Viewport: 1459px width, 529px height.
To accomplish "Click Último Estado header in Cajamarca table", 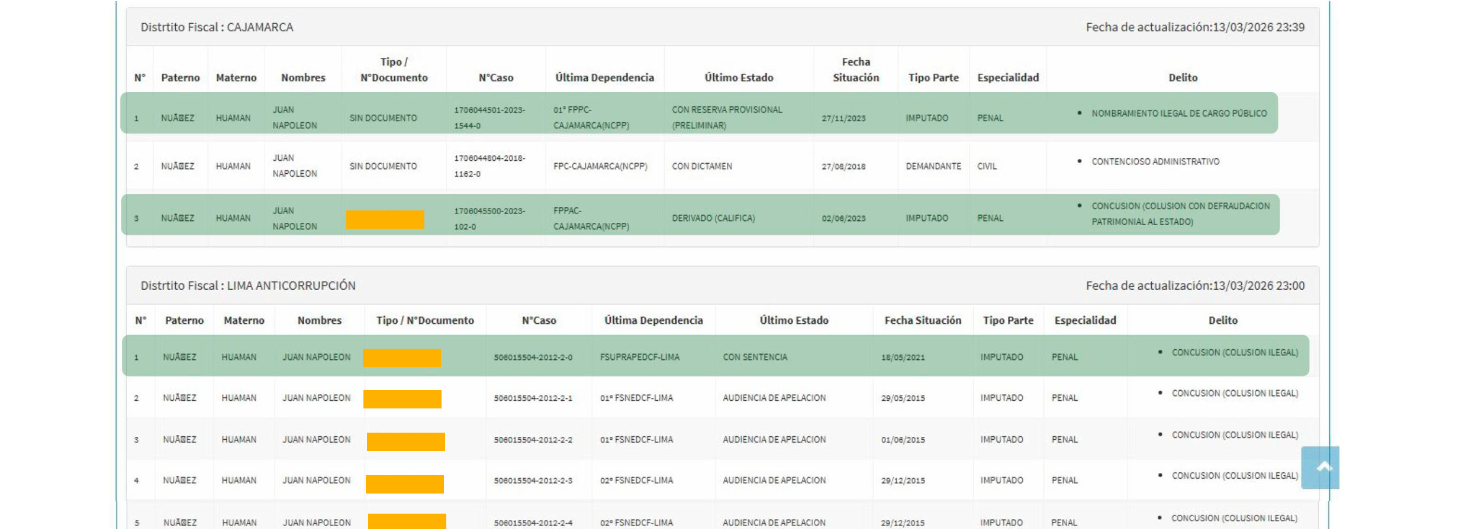I will tap(738, 77).
